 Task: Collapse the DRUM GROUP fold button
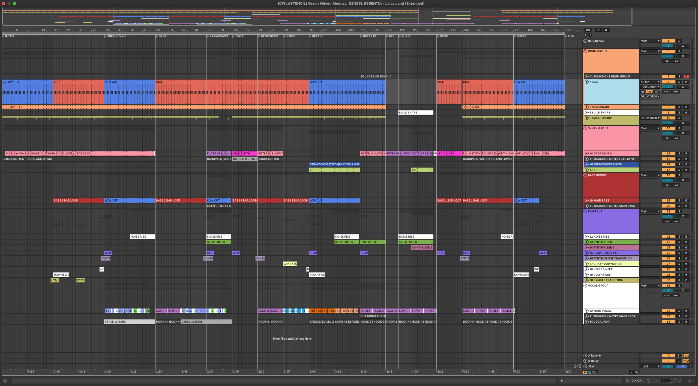[585, 51]
